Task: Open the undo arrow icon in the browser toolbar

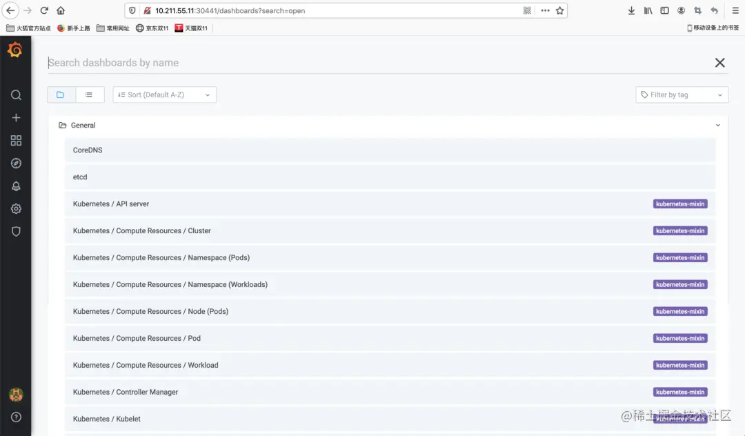Action: click(x=714, y=10)
